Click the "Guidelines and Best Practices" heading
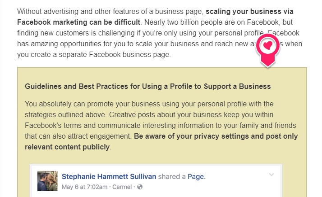Image resolution: width=322 pixels, height=197 pixels. [x=148, y=86]
